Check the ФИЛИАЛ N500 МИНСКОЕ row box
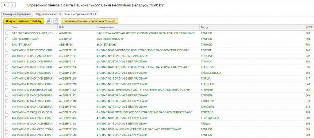 click(7, 129)
